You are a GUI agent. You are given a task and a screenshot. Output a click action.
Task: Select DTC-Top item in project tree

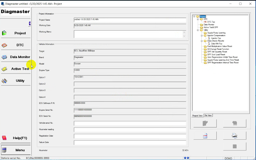pos(211,22)
